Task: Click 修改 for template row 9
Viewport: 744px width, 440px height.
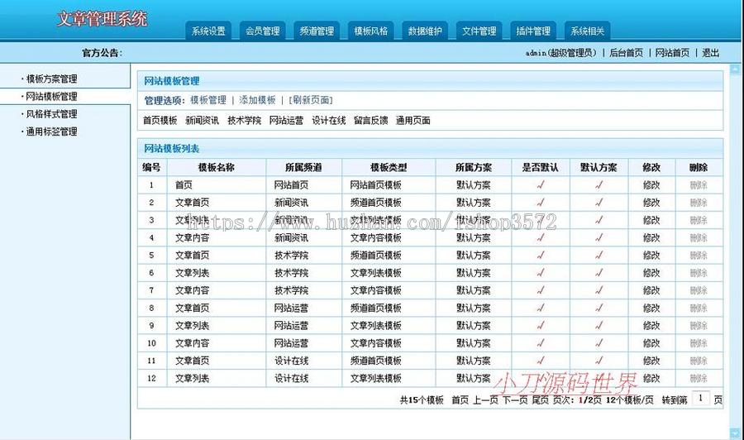Action: click(651, 326)
